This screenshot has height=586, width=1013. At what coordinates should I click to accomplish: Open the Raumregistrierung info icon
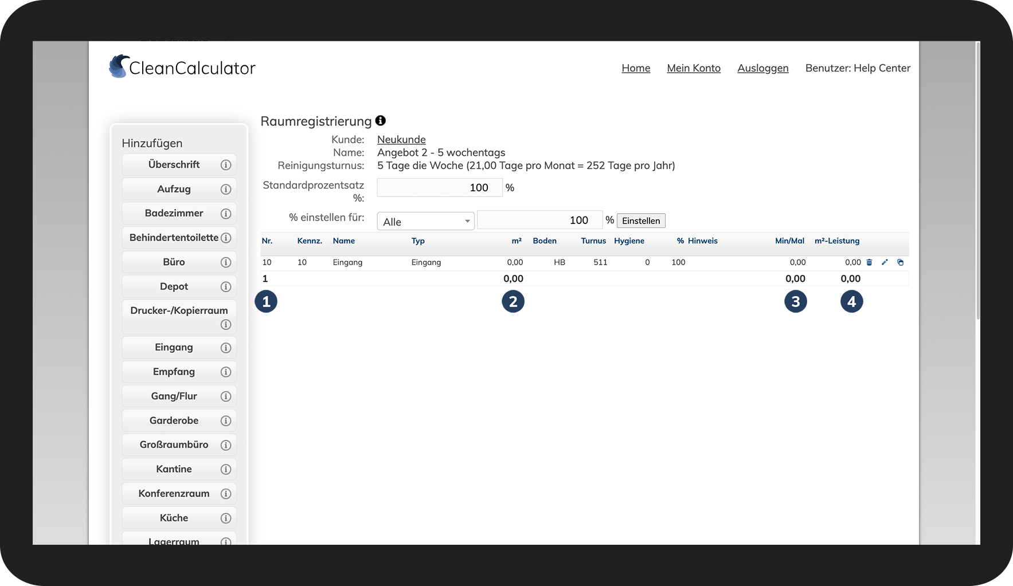coord(381,121)
